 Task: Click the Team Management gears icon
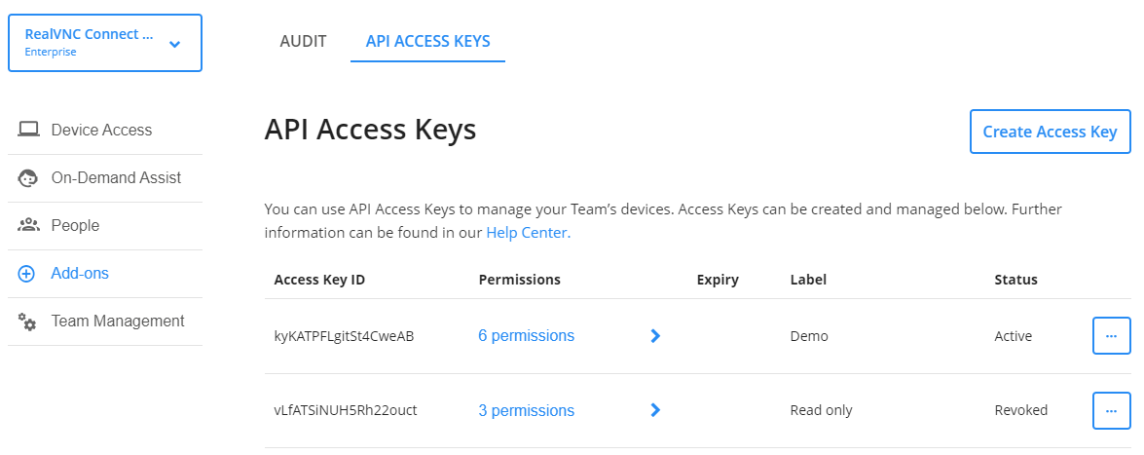click(x=28, y=322)
